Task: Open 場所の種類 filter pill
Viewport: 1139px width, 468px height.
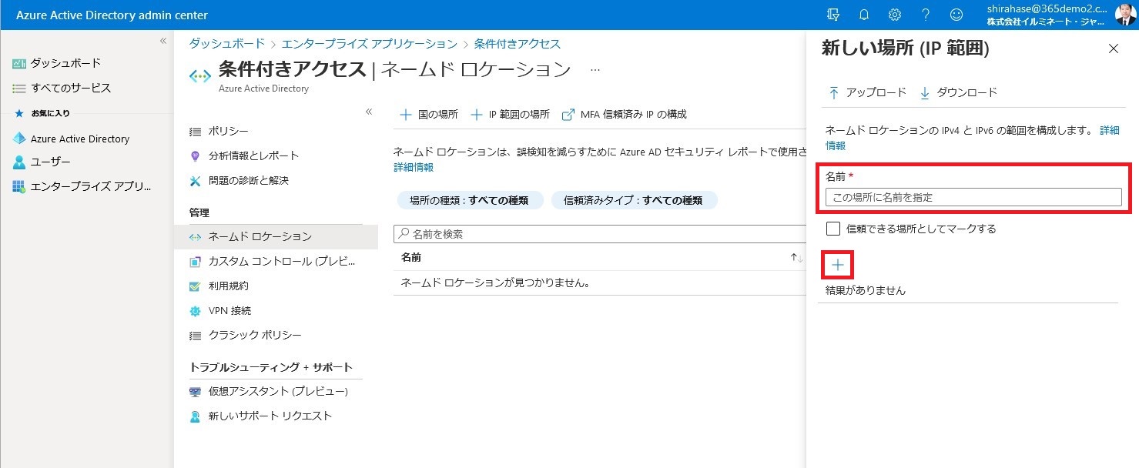Action: click(470, 200)
